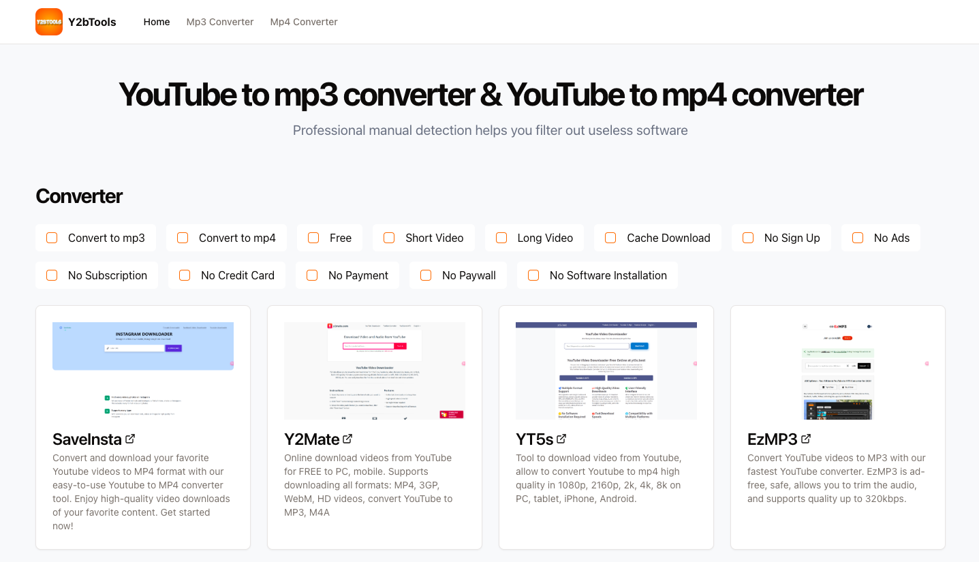Open the Y2Mate title link

[x=312, y=439]
